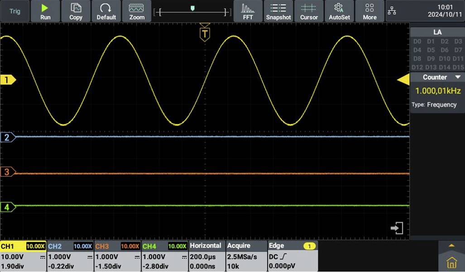Activate waveform Zoom mode
The width and height of the screenshot is (465, 272).
pos(136,11)
